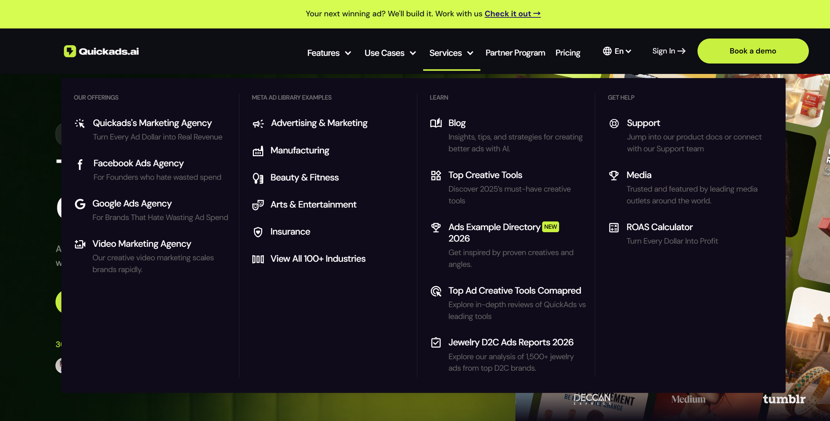Click the Quickads.ai logo icon
The height and width of the screenshot is (421, 830).
click(x=70, y=51)
